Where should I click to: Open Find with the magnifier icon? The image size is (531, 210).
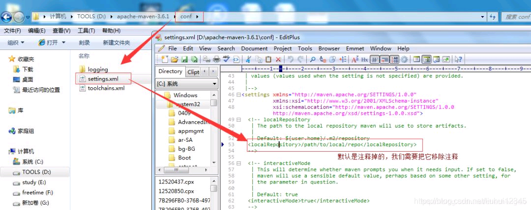[x=313, y=59]
